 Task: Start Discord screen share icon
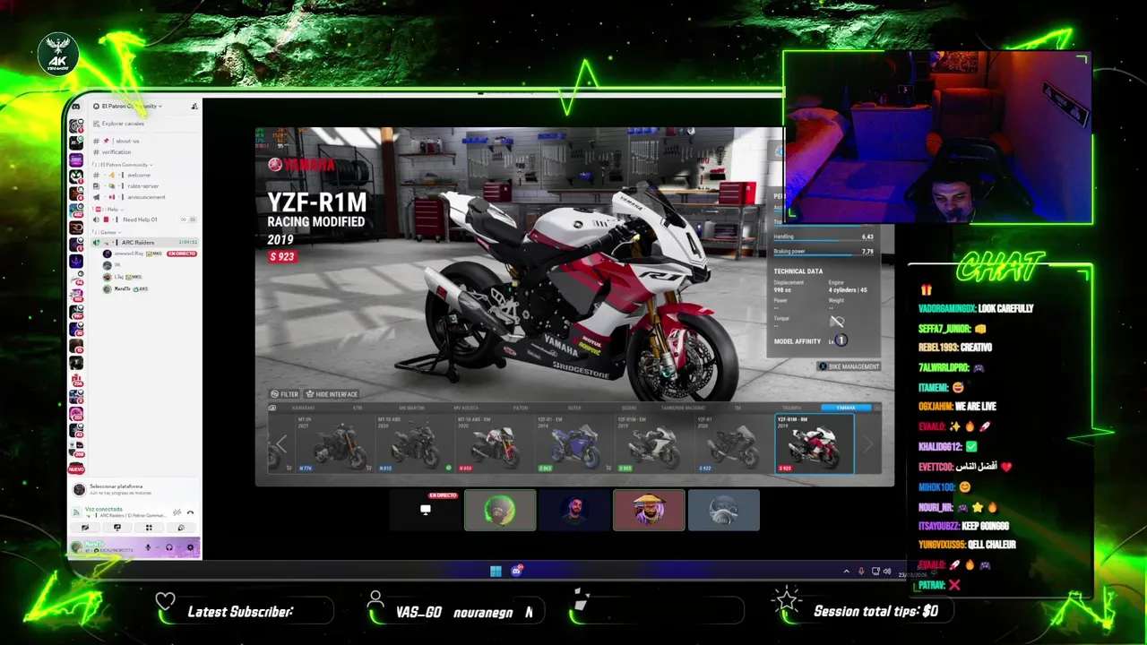pos(117,528)
